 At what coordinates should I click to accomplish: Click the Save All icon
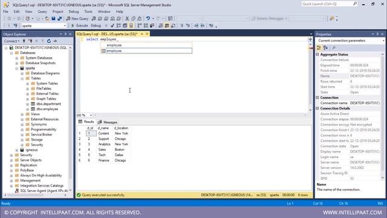point(60,19)
